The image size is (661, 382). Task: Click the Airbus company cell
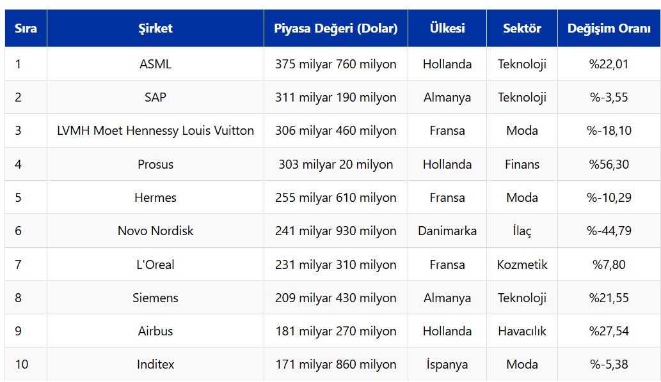[x=155, y=331]
